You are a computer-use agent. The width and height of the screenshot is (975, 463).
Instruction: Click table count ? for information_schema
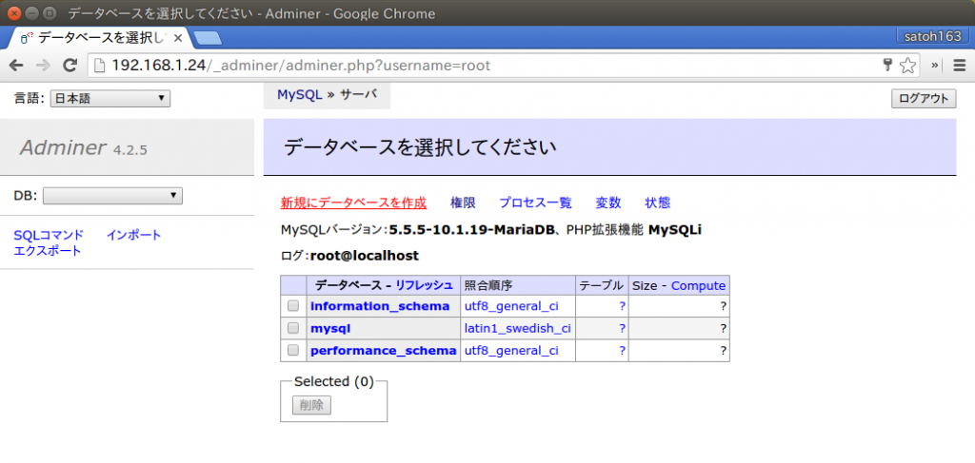pyautogui.click(x=622, y=306)
